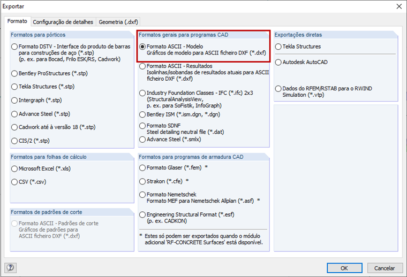Select Microsoft Excel (*.xls) export
The width and height of the screenshot is (407, 277).
point(14,168)
